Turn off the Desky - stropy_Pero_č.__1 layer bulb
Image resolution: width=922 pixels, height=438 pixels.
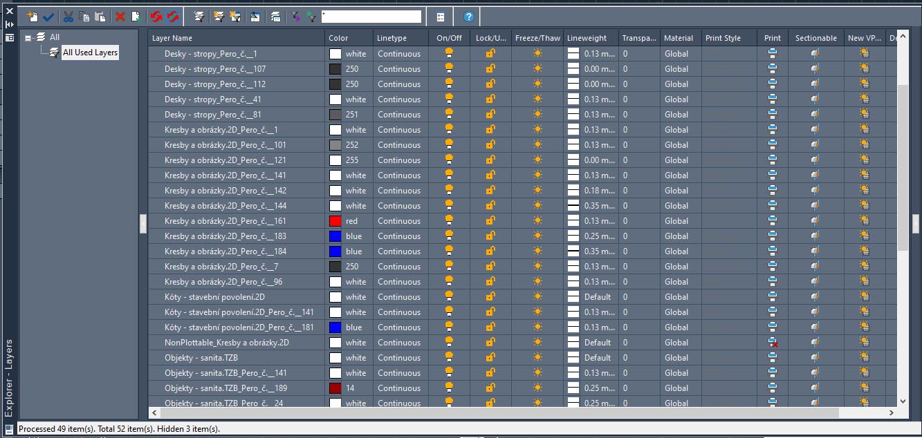click(x=449, y=53)
